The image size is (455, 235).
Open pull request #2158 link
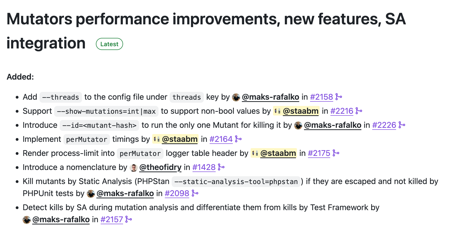click(321, 97)
